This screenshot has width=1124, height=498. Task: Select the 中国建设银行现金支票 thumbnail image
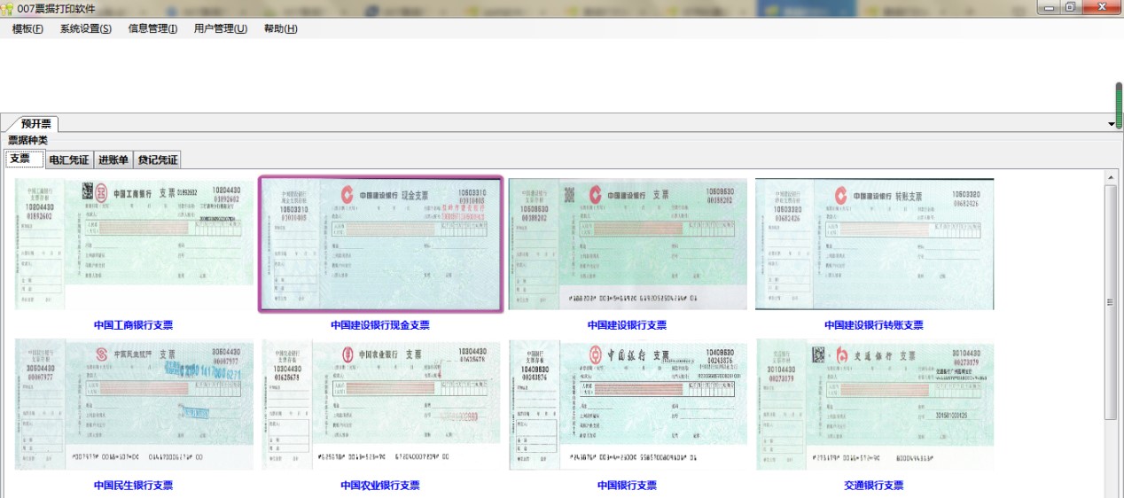(381, 244)
